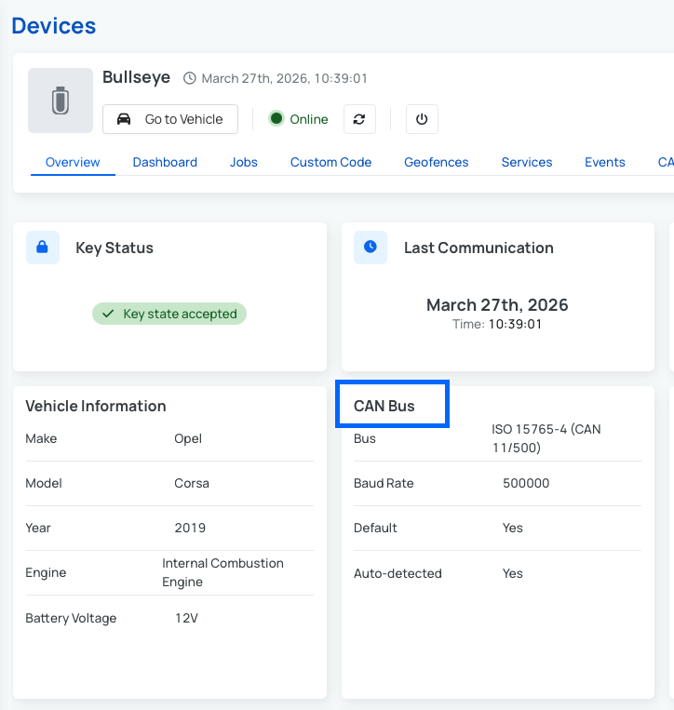Click the CAN Bus card heading
Image resolution: width=674 pixels, height=710 pixels.
[384, 406]
